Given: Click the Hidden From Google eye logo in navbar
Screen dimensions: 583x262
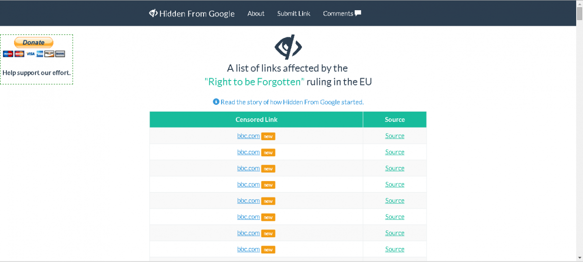Looking at the screenshot, I should tap(153, 13).
